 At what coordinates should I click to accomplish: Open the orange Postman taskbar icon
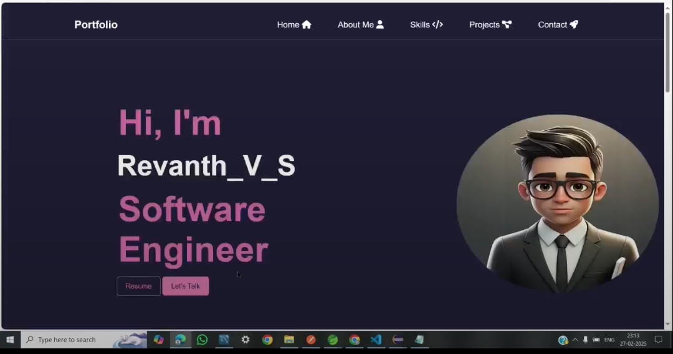pyautogui.click(x=311, y=340)
